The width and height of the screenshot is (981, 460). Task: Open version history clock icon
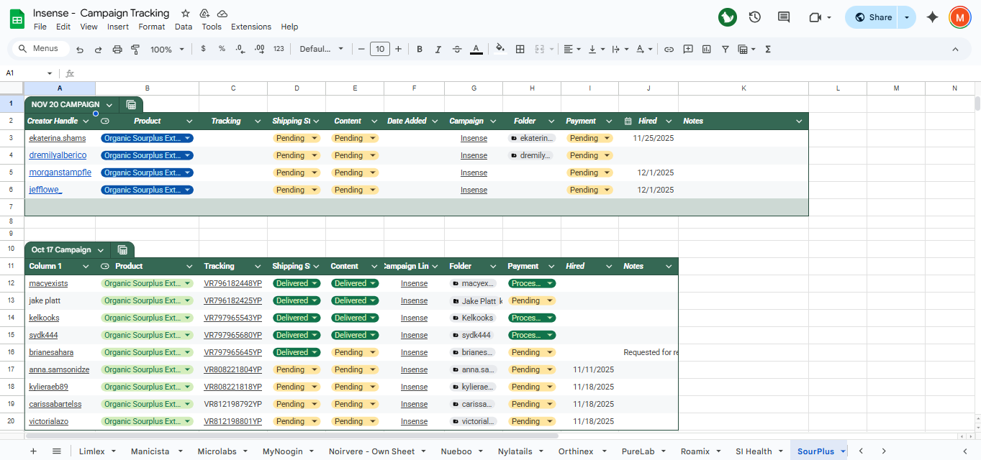(x=755, y=17)
